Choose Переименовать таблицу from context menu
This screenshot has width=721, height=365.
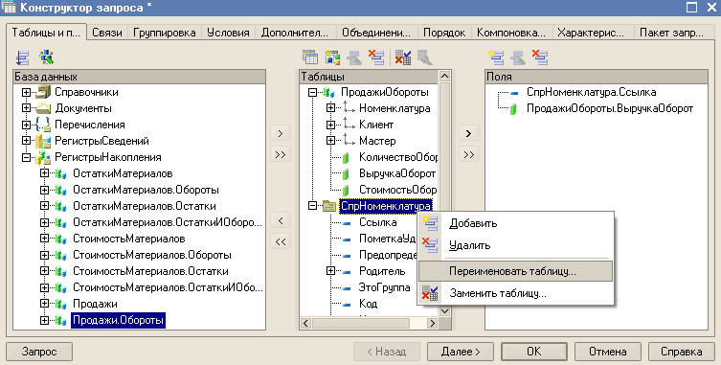coord(515,271)
